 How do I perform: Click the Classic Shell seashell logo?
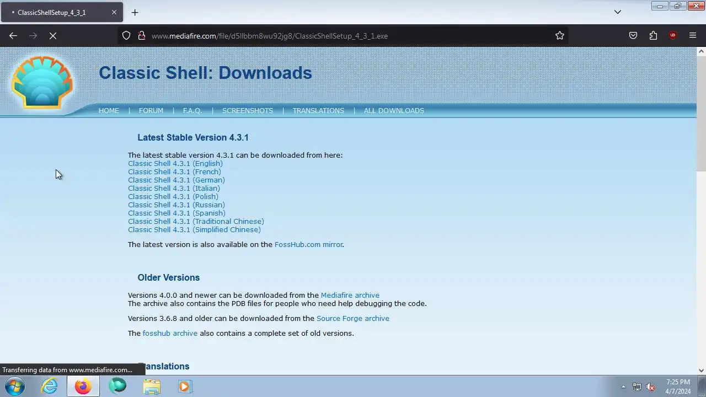pos(42,82)
